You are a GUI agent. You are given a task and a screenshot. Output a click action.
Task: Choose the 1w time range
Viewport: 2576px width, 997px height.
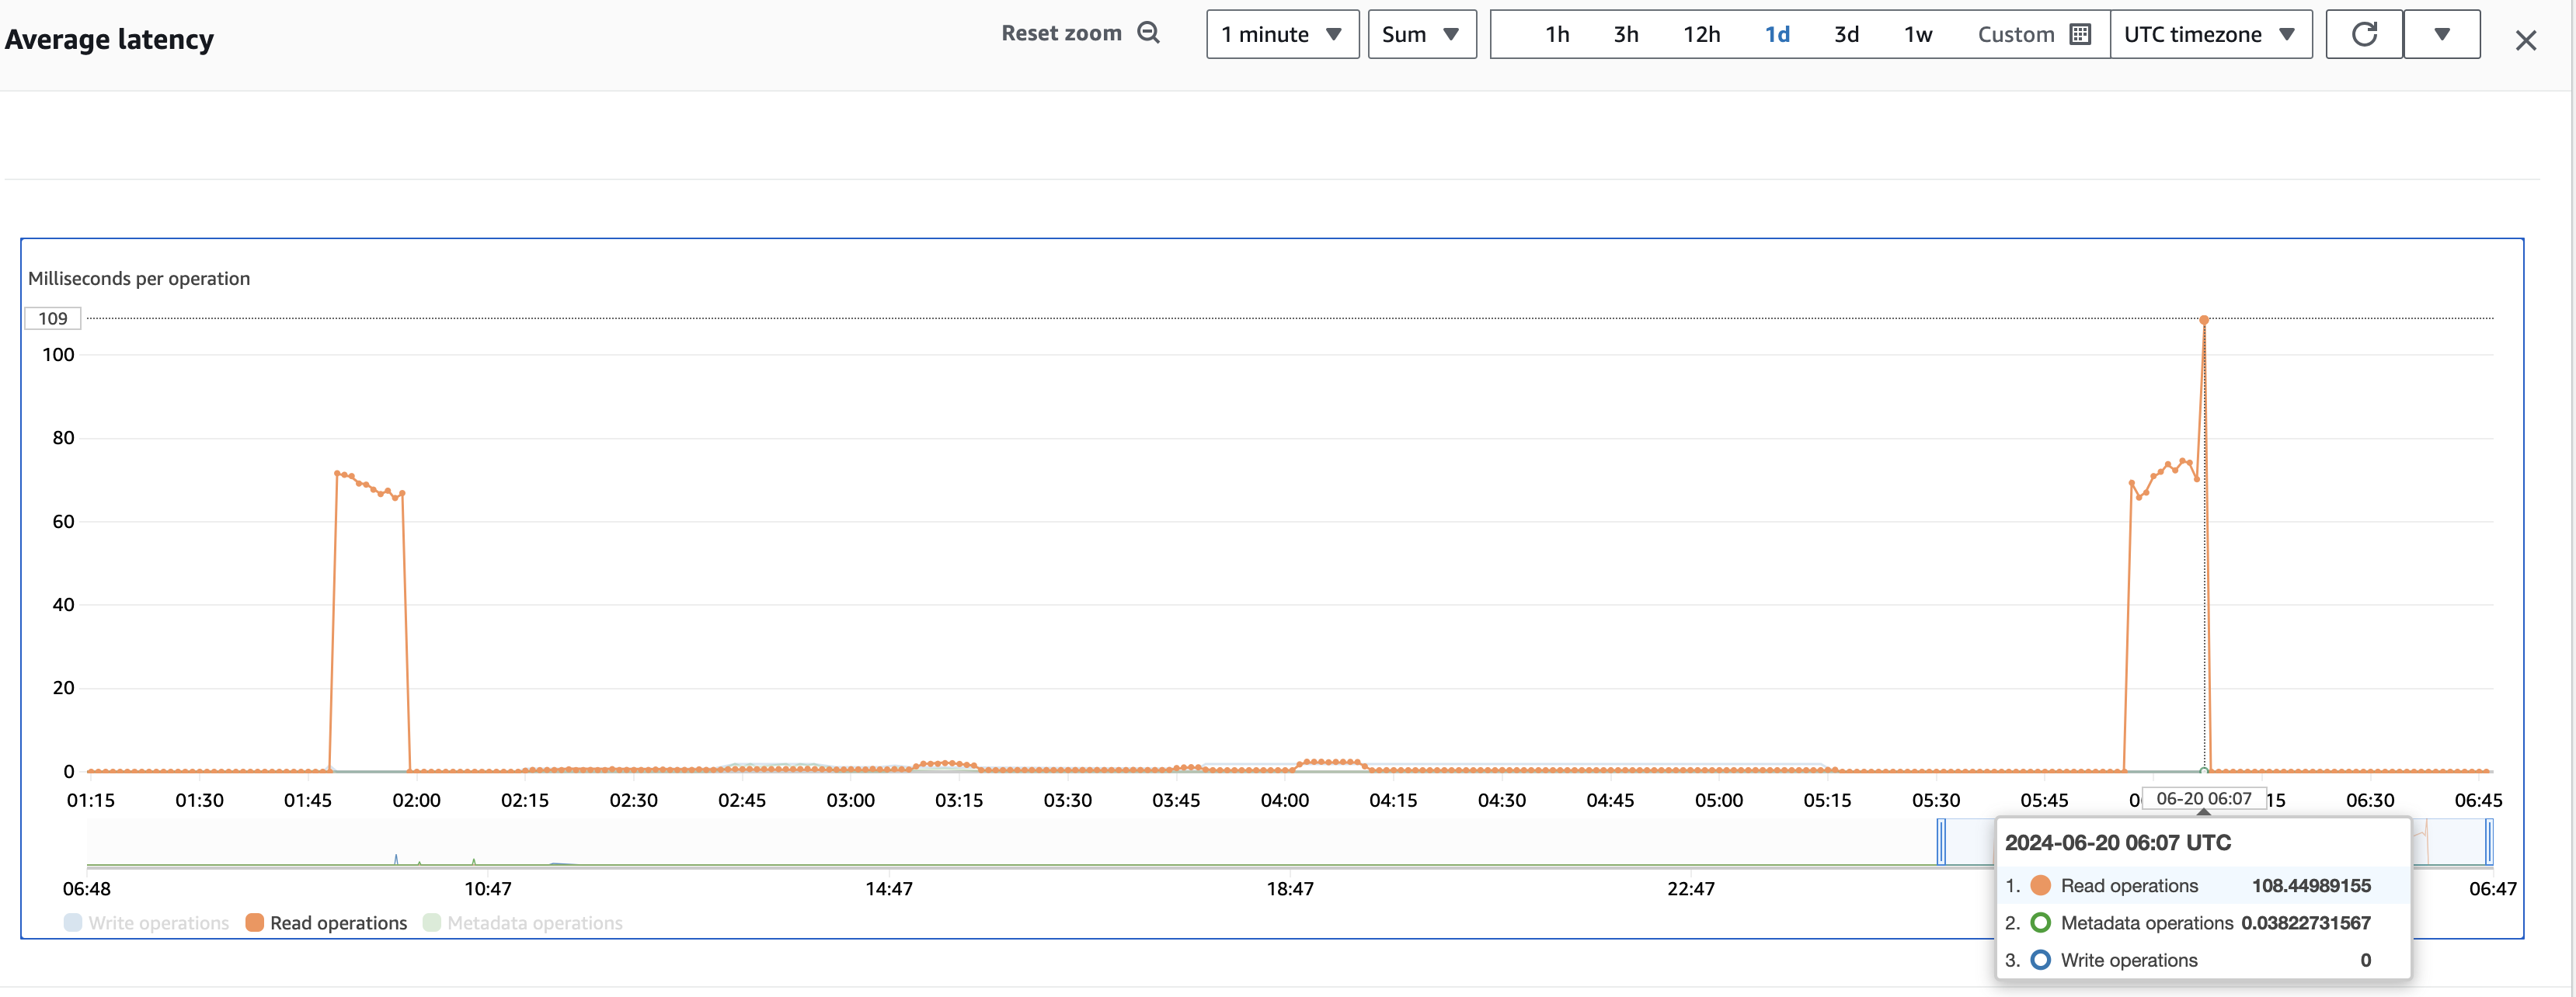pyautogui.click(x=1918, y=34)
